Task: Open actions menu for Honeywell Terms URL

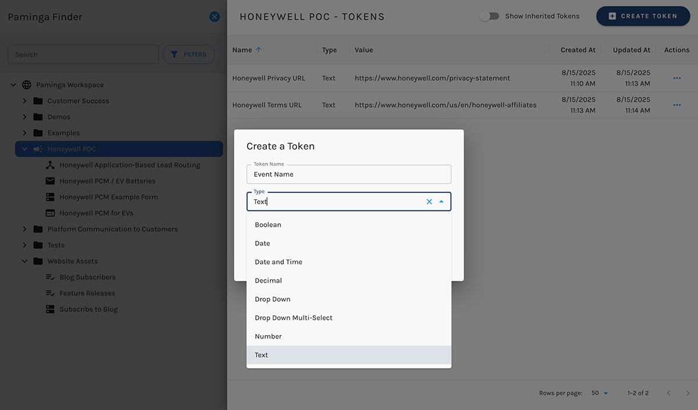Action: tap(676, 105)
